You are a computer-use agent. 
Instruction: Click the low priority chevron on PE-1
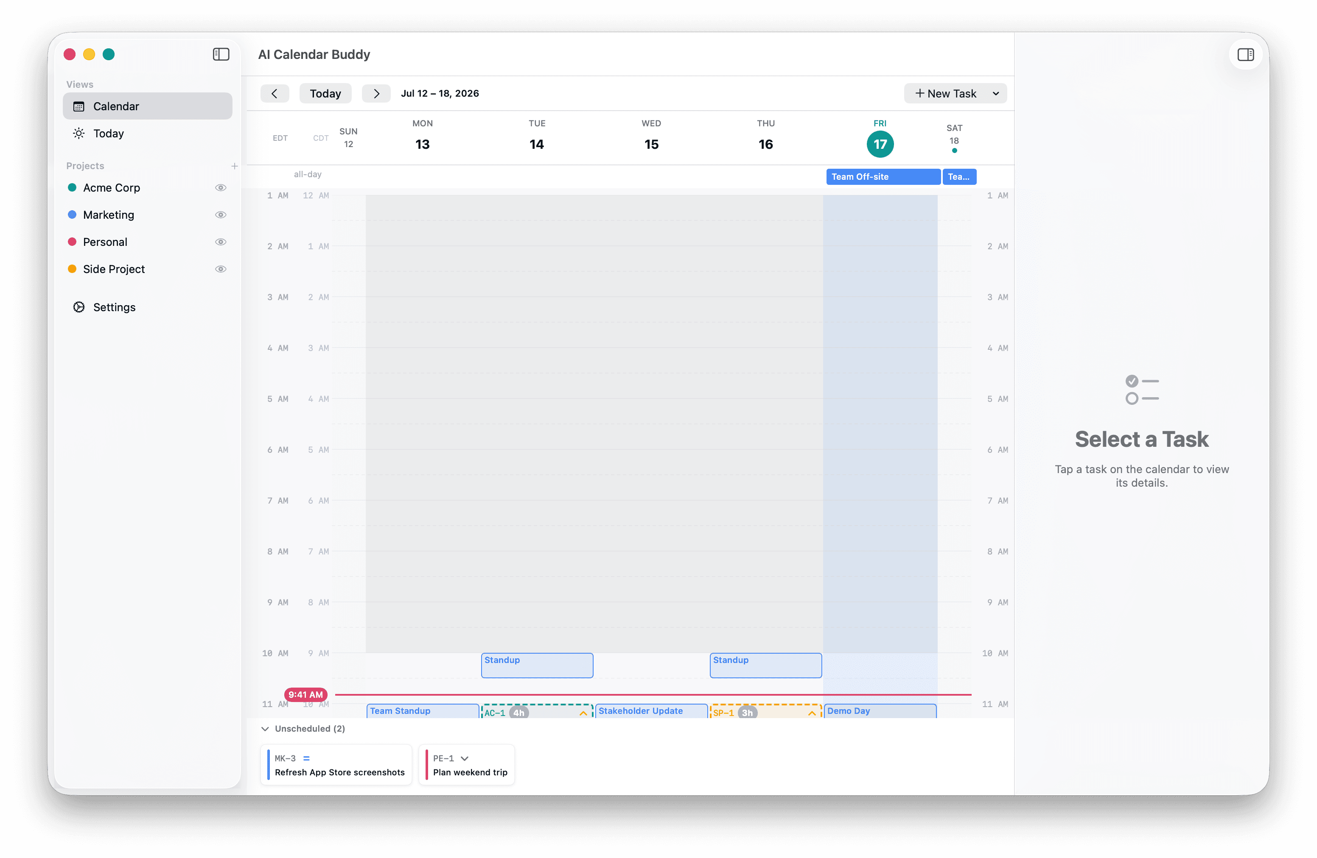[465, 758]
